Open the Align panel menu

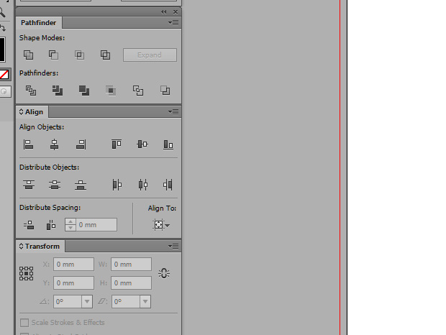(x=173, y=112)
